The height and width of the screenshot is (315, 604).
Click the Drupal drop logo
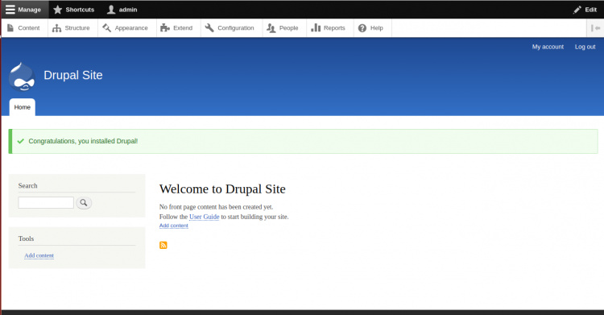coord(22,77)
